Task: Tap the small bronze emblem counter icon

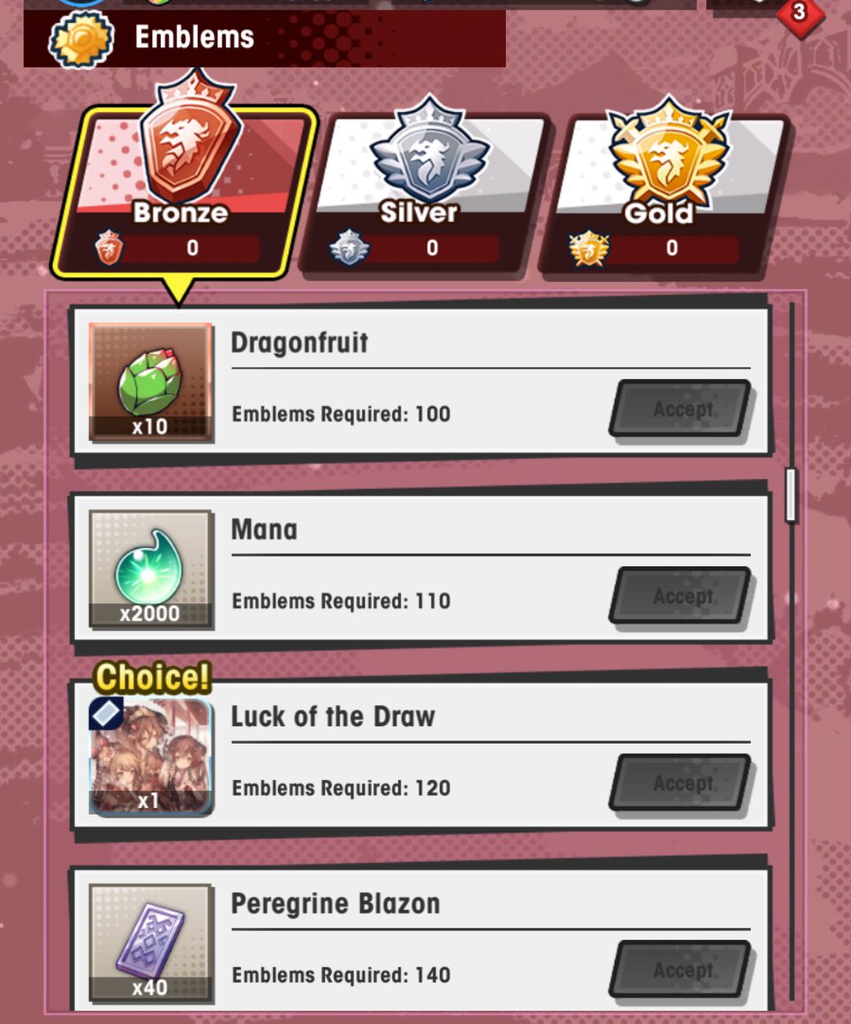Action: point(109,247)
